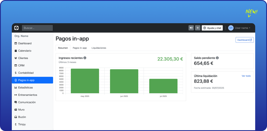Open Comunicación in the sidebar

click(x=32, y=102)
